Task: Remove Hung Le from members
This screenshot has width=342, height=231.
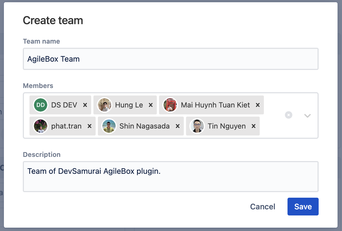Action: [x=151, y=105]
